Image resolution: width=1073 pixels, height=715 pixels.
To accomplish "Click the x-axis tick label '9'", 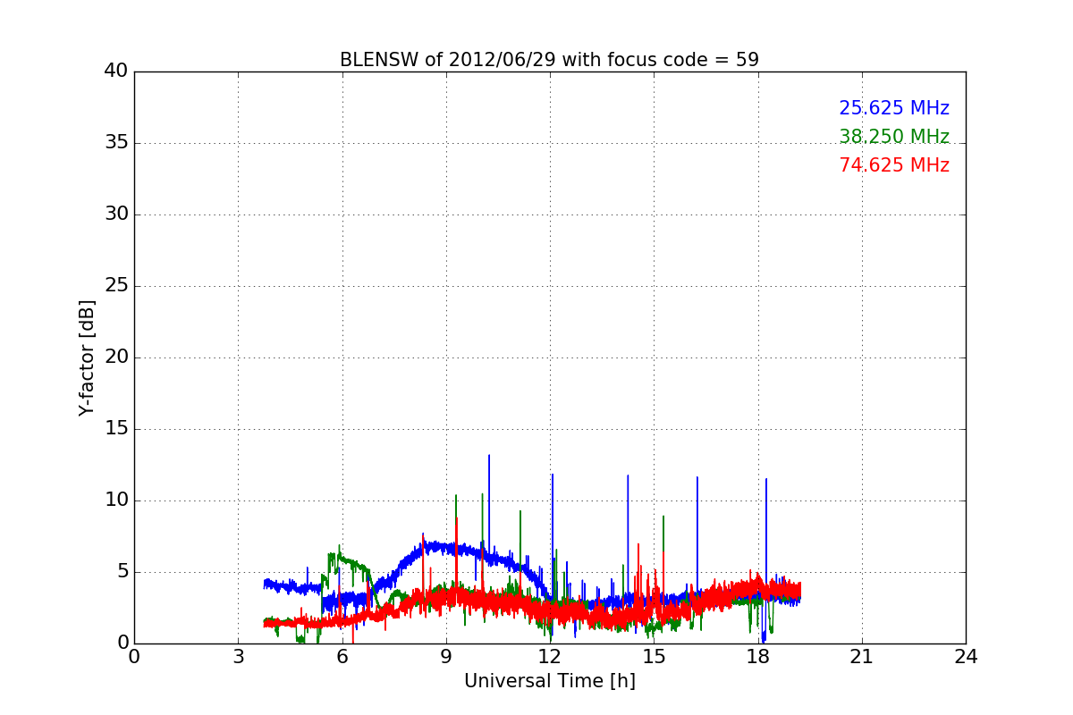I will tap(446, 657).
